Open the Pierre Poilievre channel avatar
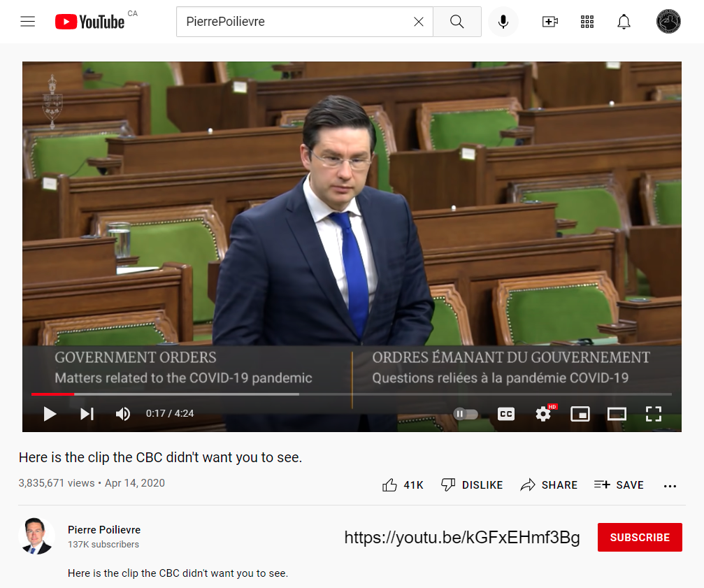Screen dimensions: 704x588 (x=36, y=536)
